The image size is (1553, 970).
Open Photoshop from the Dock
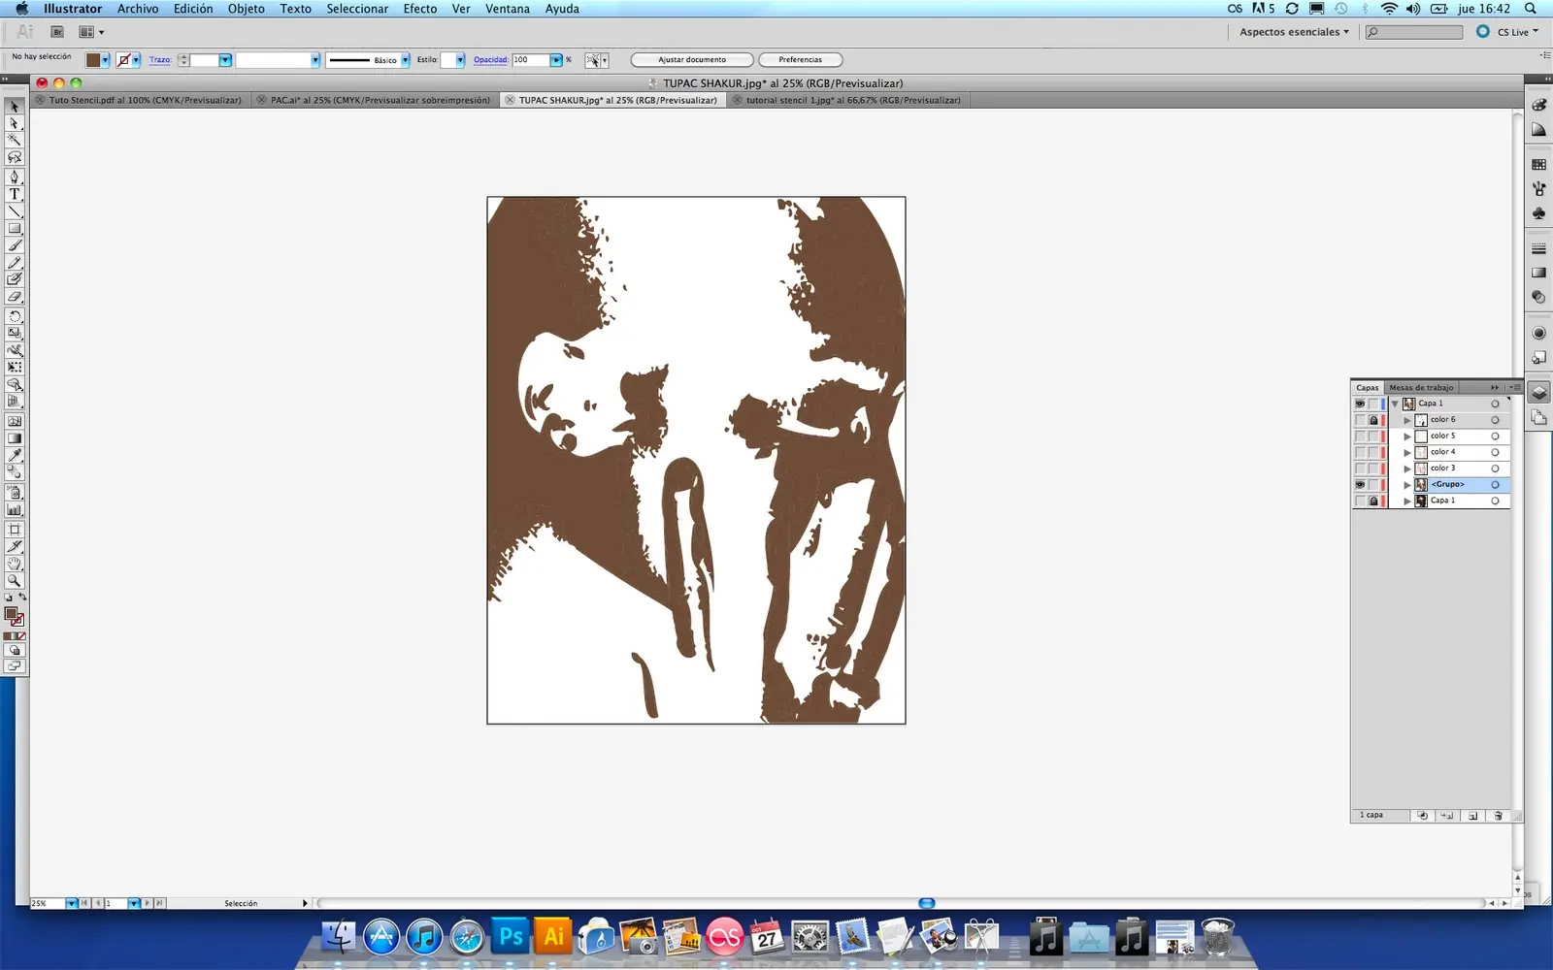click(x=511, y=937)
